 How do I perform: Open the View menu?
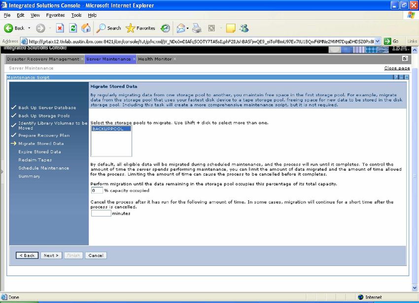click(35, 15)
